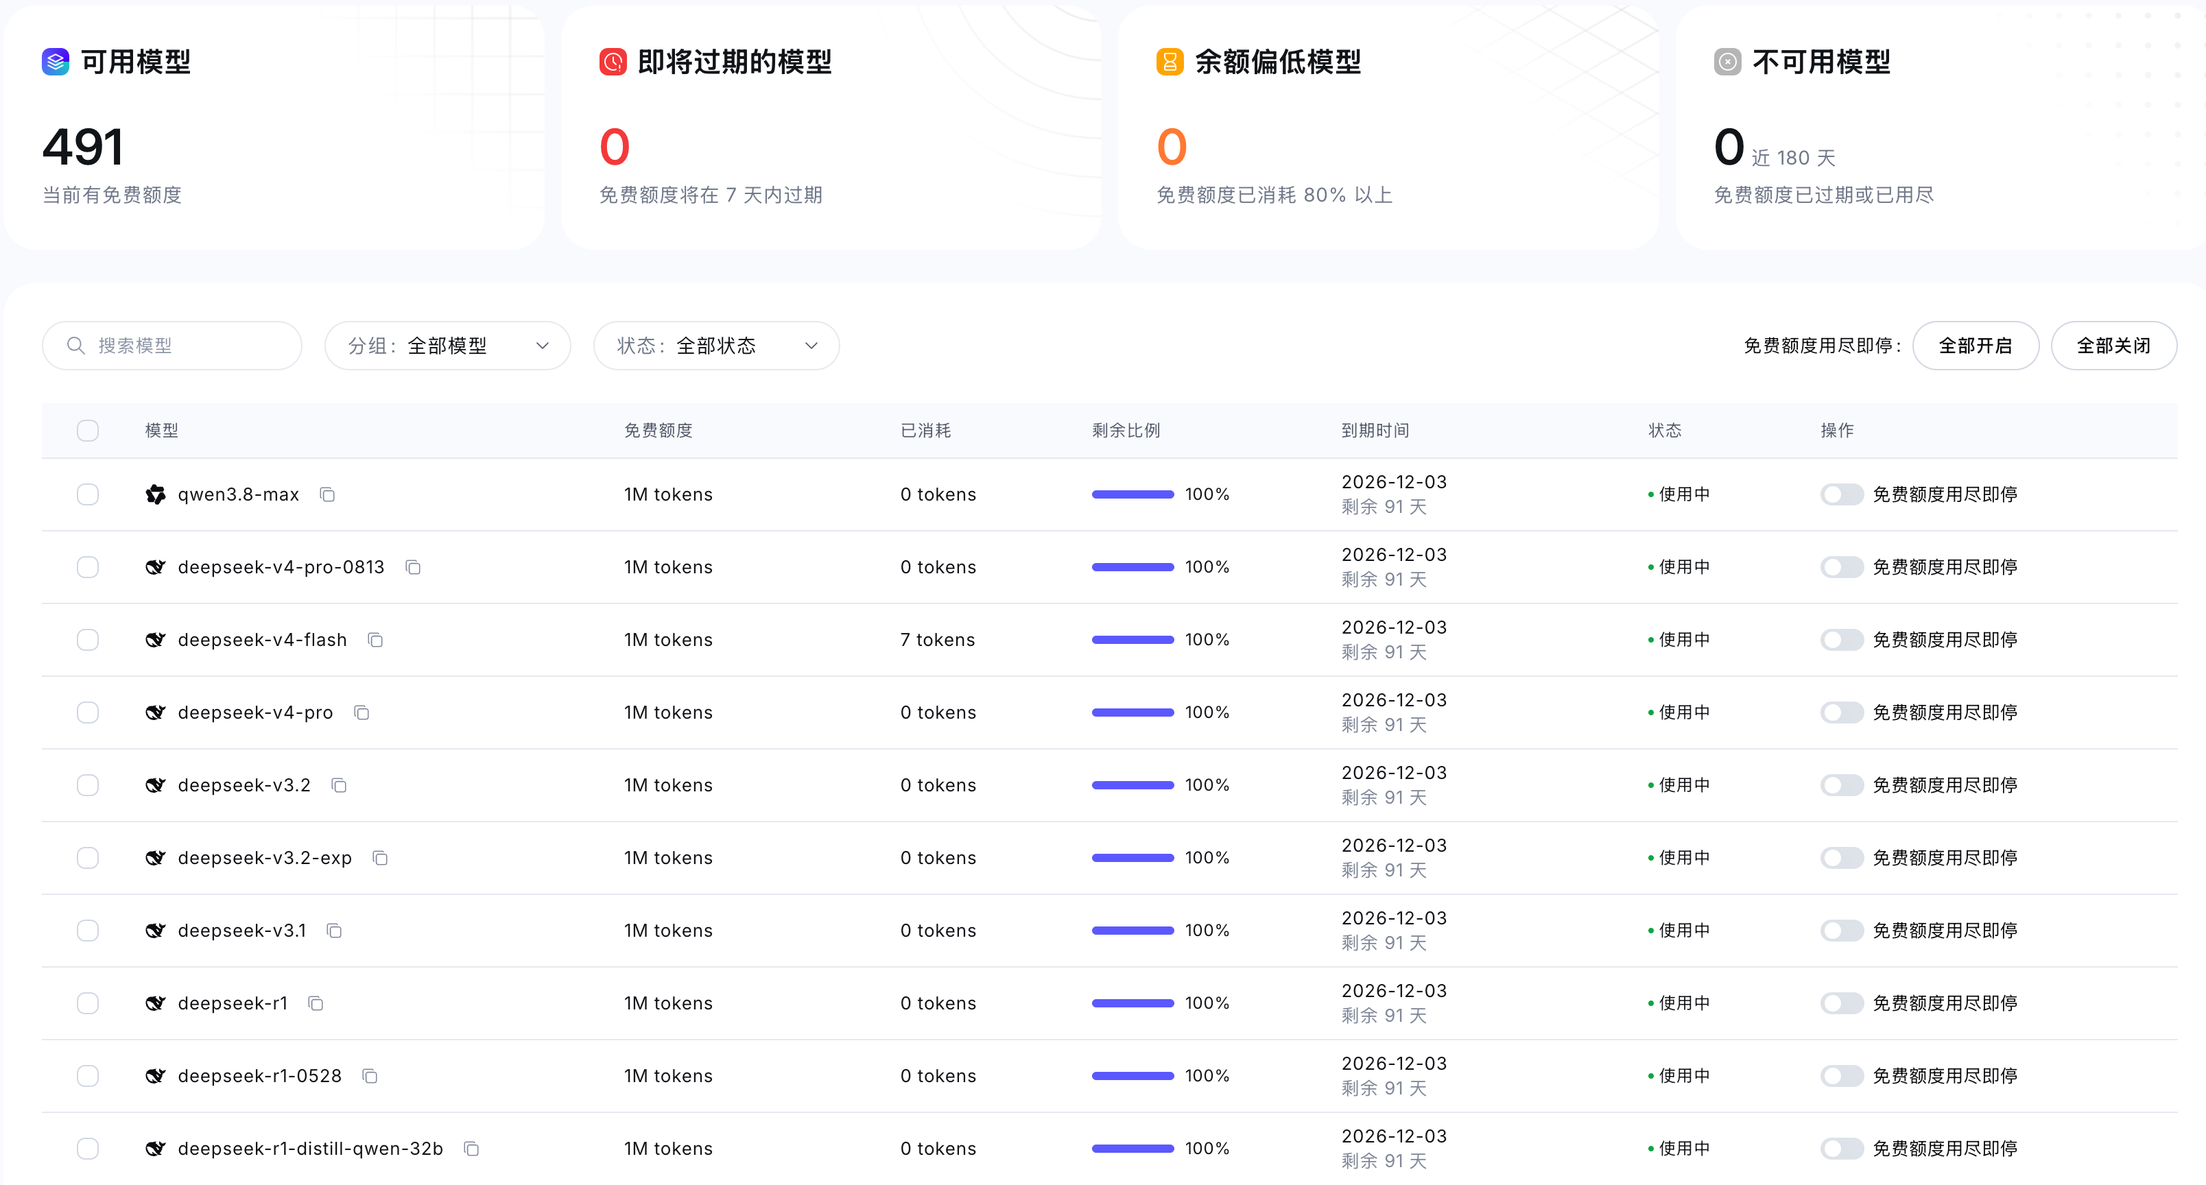Click the 余额偏低模型 hourglass icon

click(1170, 62)
